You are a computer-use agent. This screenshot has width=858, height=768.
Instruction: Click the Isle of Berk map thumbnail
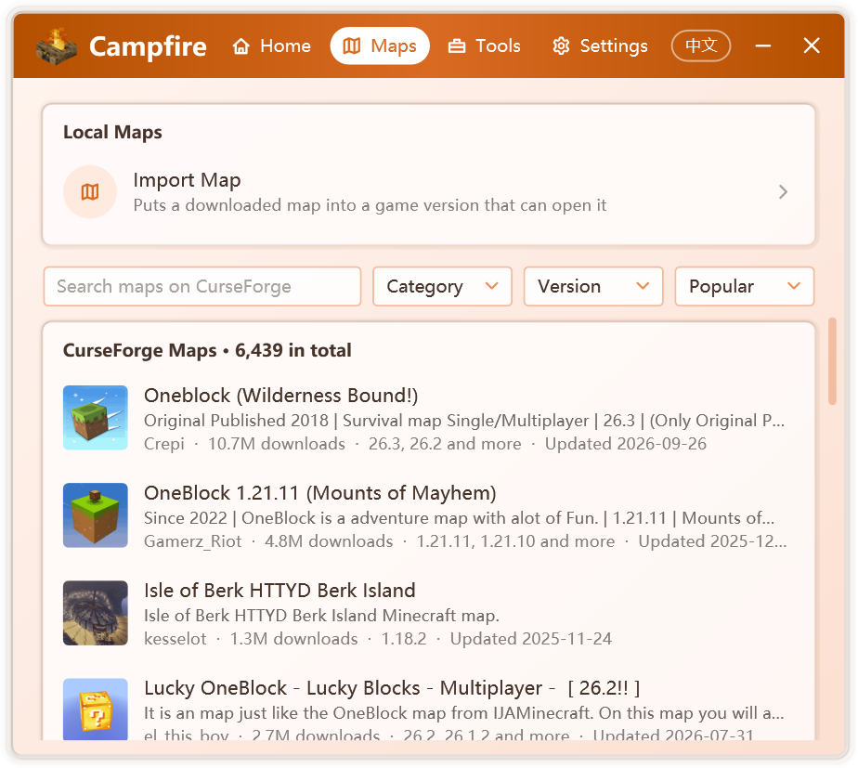[x=96, y=613]
